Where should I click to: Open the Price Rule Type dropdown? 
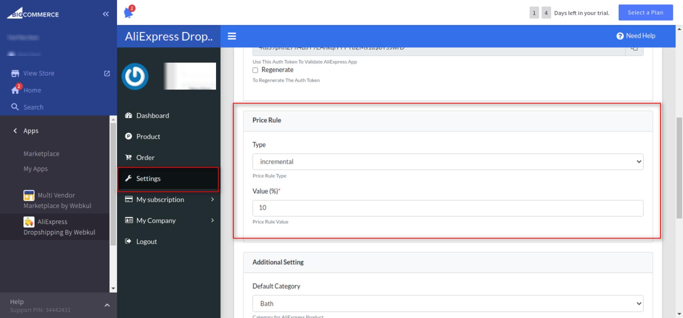448,162
